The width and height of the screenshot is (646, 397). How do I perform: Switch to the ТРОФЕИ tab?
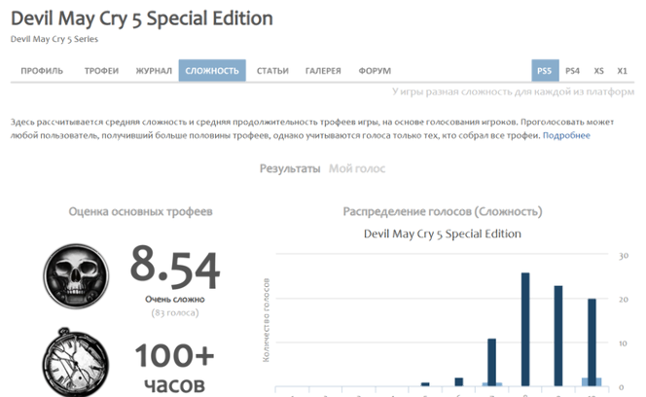pyautogui.click(x=101, y=71)
